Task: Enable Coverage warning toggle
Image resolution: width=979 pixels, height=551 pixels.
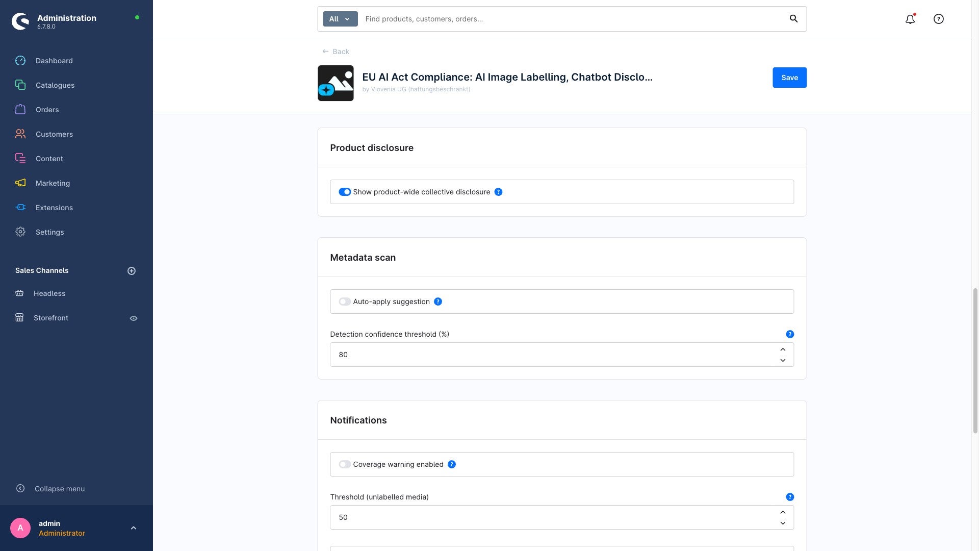Action: pyautogui.click(x=345, y=465)
